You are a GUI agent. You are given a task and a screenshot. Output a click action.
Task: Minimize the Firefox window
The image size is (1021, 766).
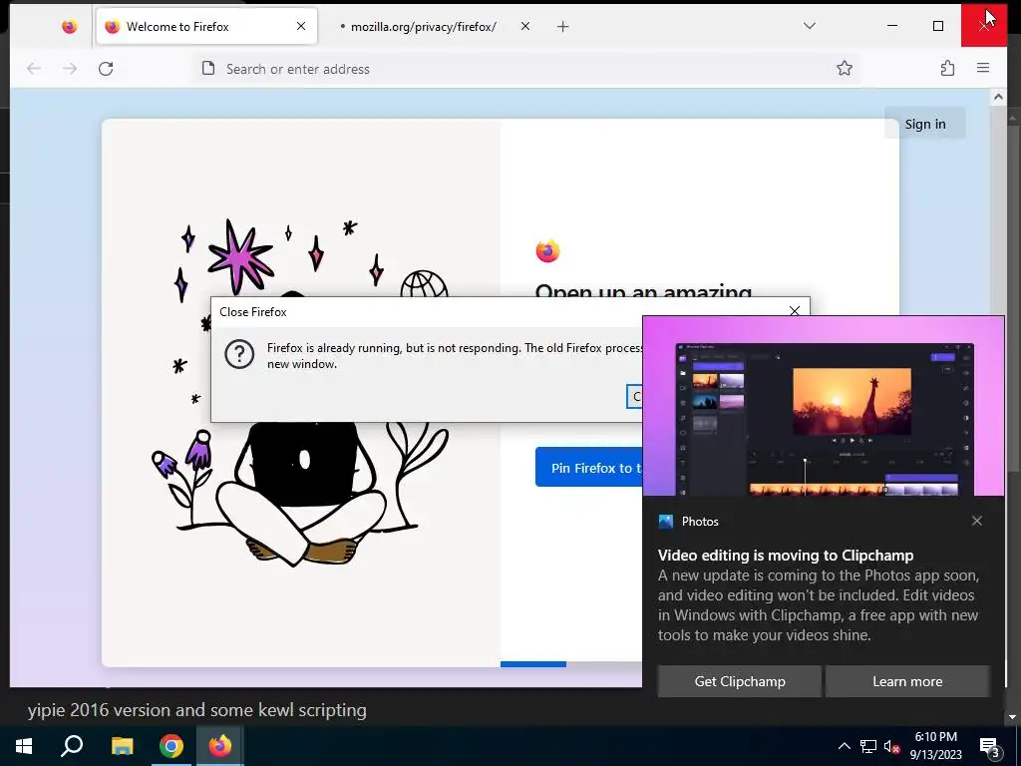tap(892, 26)
